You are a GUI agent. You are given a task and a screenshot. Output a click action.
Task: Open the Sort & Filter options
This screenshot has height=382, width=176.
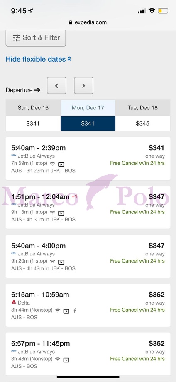(x=36, y=38)
